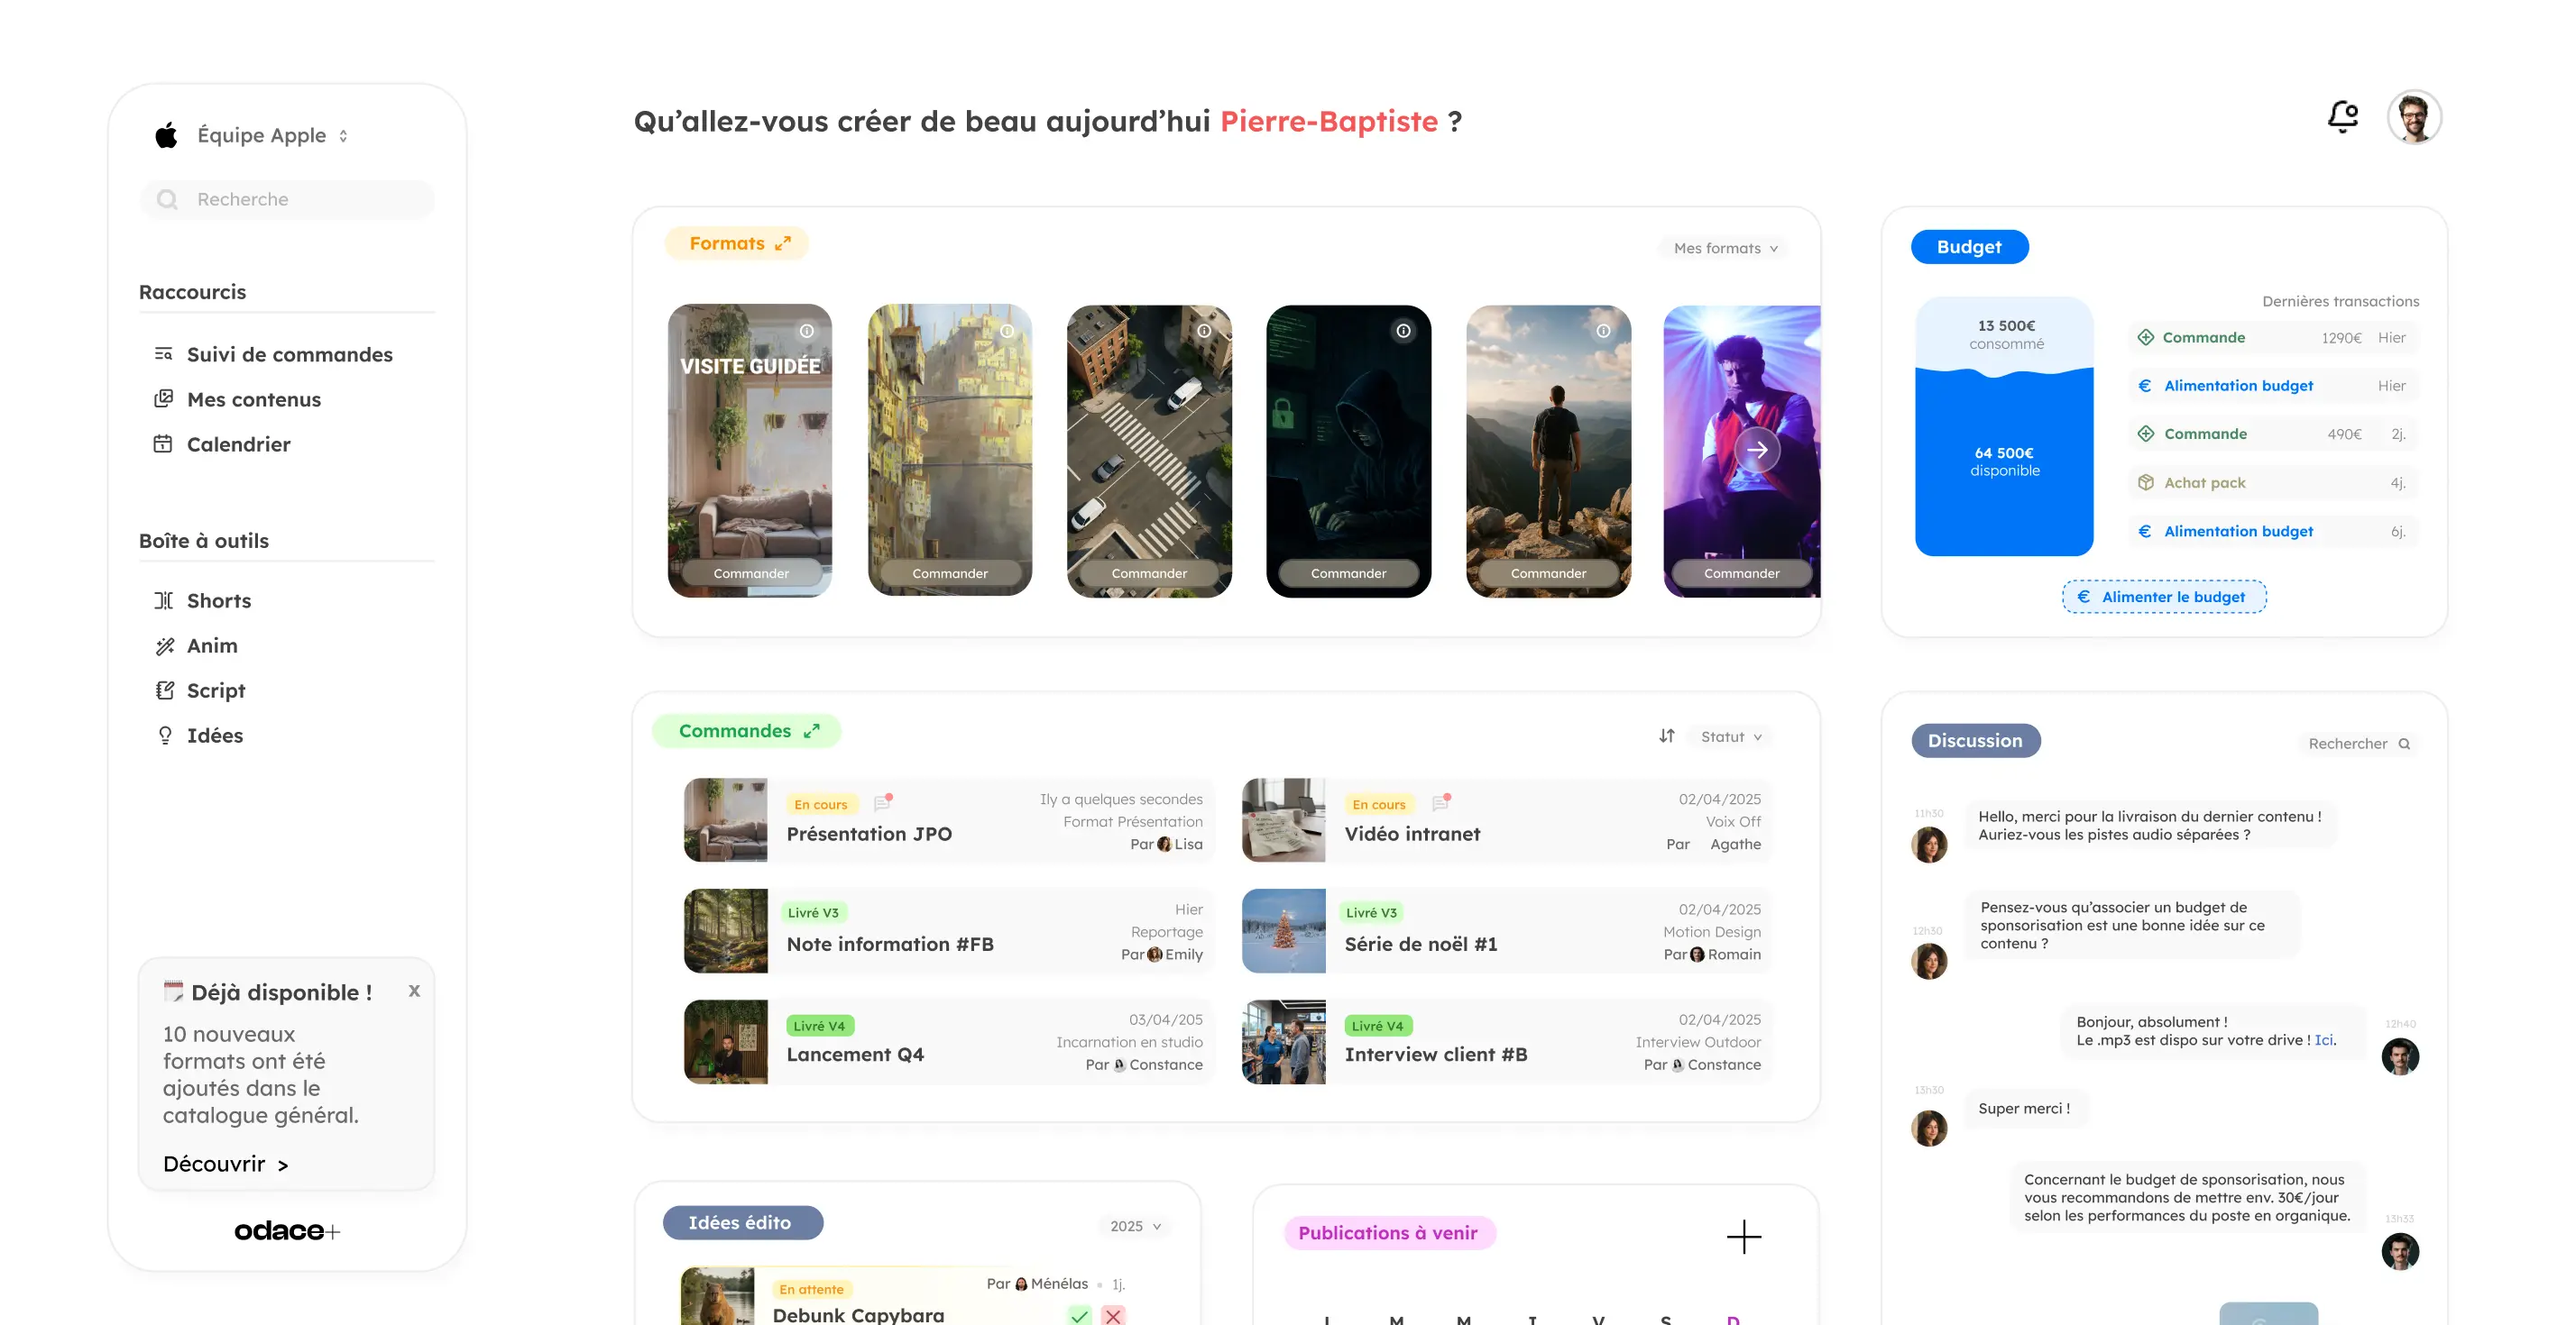Click the plus icon in Publications à venir

(x=1744, y=1236)
